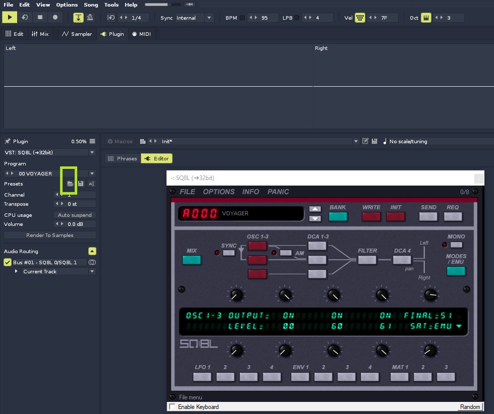Decrease Volume with the left arrow
This screenshot has height=414, width=494.
coord(57,224)
